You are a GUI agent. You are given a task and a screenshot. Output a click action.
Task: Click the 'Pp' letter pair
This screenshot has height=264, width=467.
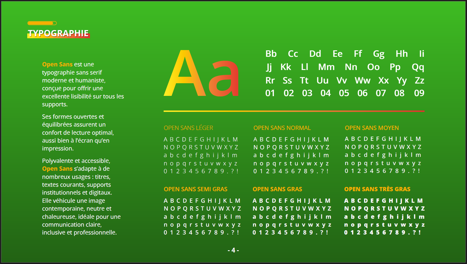pos(395,67)
